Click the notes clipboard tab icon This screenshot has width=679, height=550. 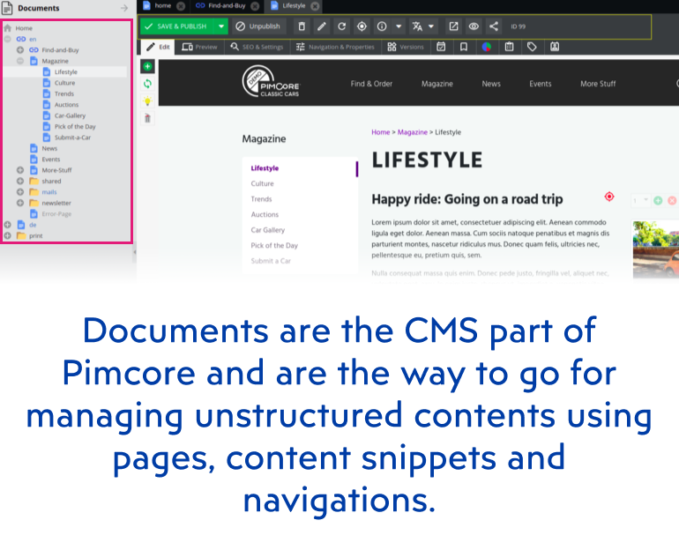tap(510, 47)
